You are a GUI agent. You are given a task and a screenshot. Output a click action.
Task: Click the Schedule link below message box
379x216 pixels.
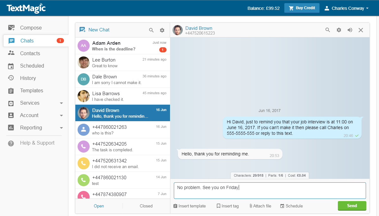[291, 206]
